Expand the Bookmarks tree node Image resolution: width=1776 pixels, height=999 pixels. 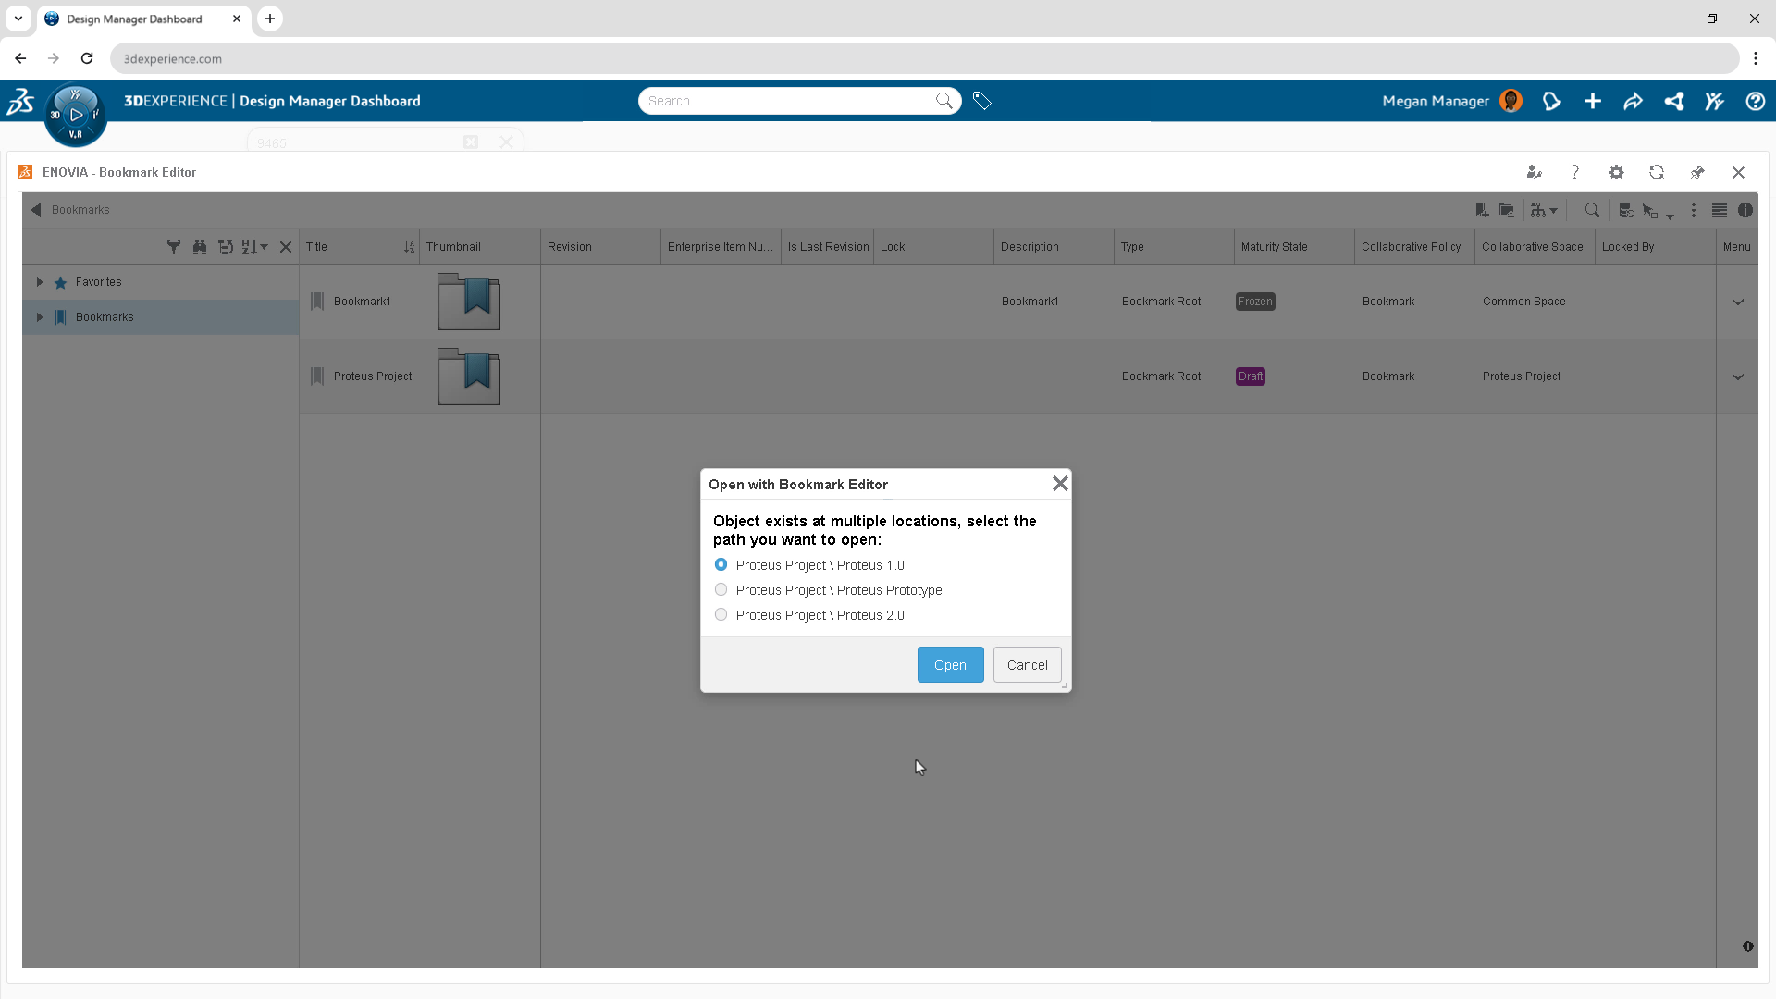tap(40, 317)
